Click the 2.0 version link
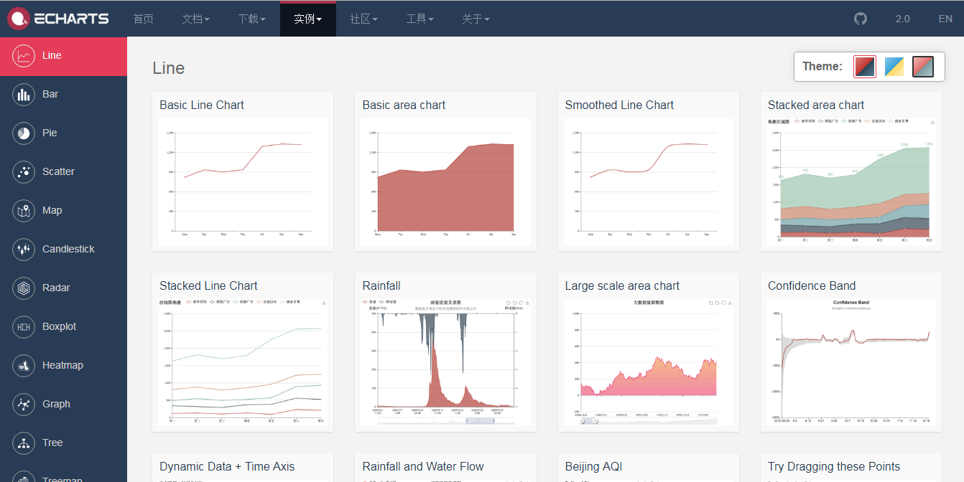The height and width of the screenshot is (482, 964). click(x=902, y=19)
